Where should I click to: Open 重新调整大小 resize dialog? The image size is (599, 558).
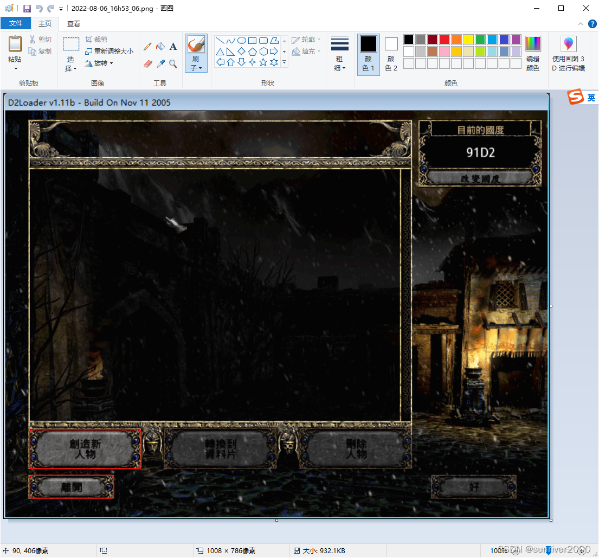pos(110,51)
